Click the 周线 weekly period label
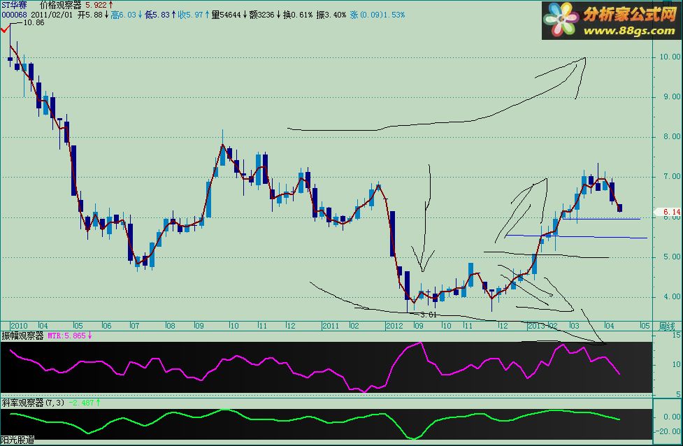Image resolution: width=683 pixels, height=446 pixels. pyautogui.click(x=668, y=326)
